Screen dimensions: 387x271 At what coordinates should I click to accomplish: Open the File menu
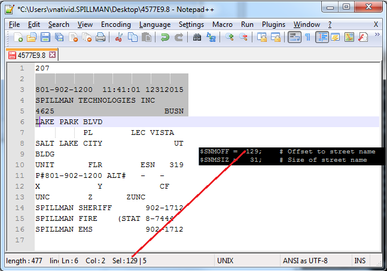click(x=14, y=24)
